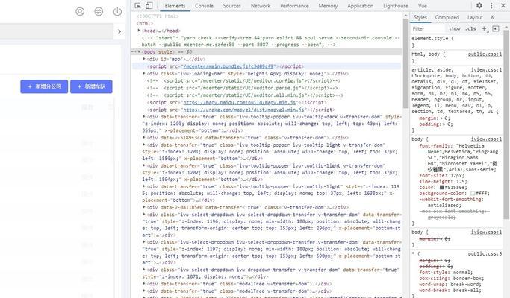Click the power logout icon

point(117,12)
